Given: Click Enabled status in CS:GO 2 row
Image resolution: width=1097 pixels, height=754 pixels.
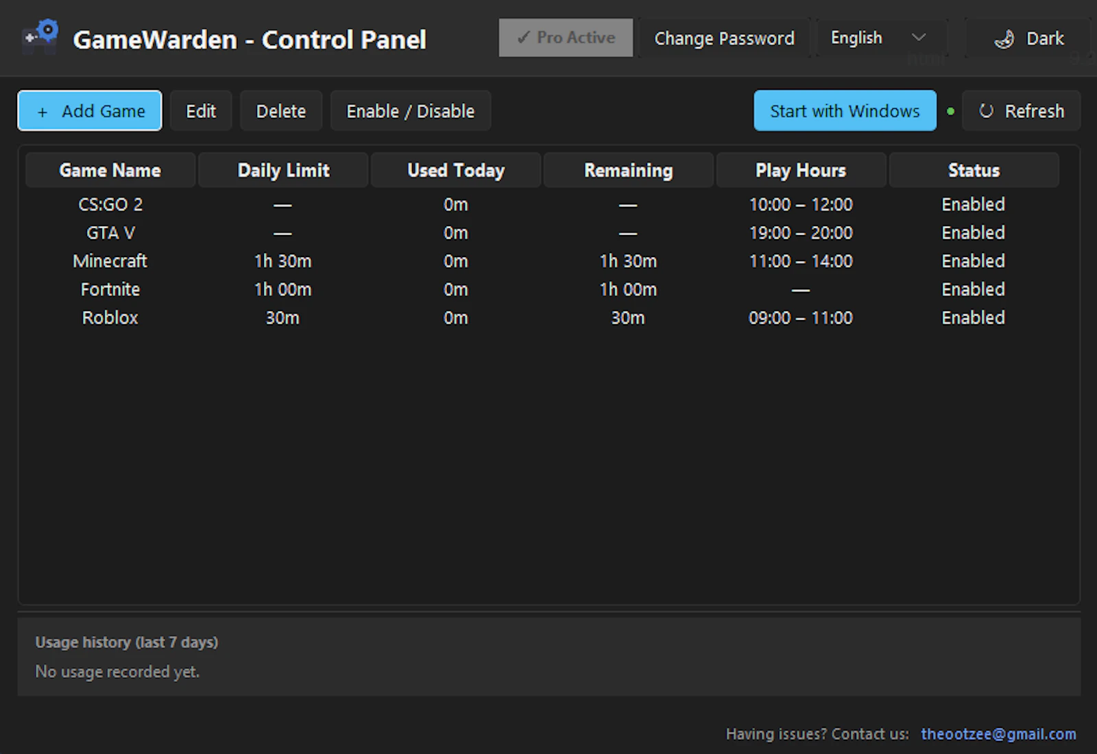Looking at the screenshot, I should (x=974, y=204).
